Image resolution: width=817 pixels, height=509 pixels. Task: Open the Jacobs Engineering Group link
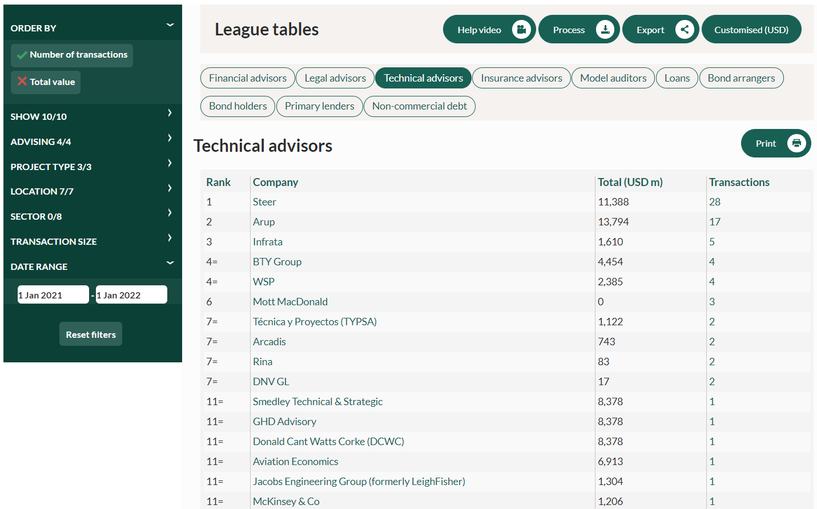(x=359, y=482)
